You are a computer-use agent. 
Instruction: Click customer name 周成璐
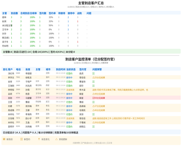click(11, 110)
